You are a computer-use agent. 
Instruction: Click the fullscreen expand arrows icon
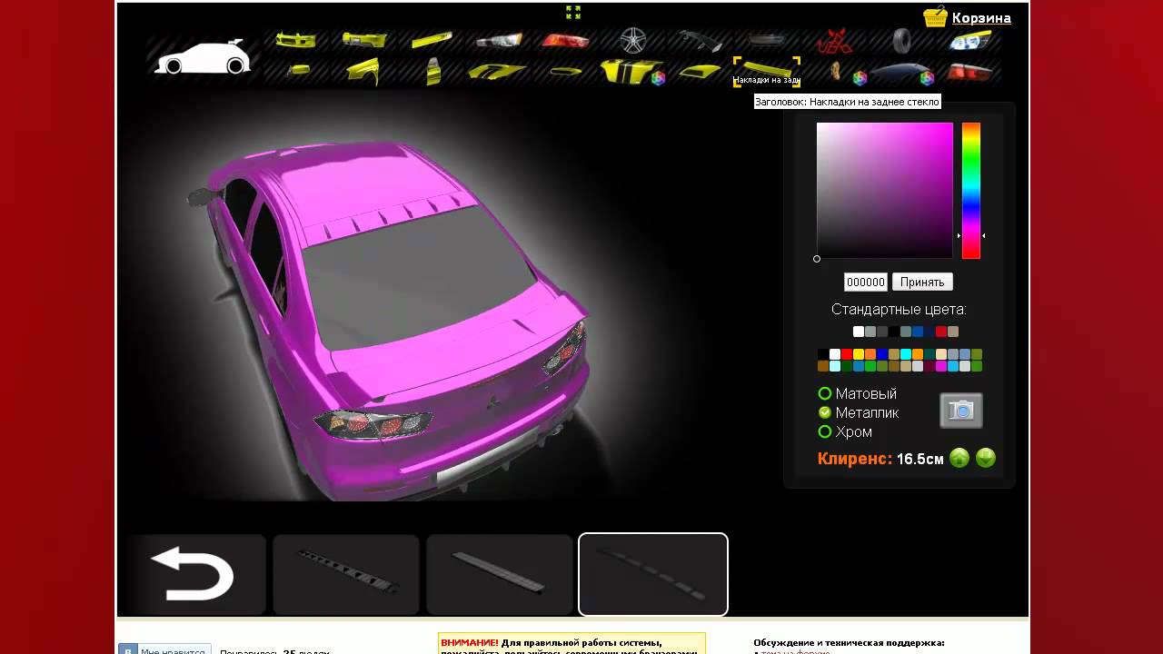573,12
